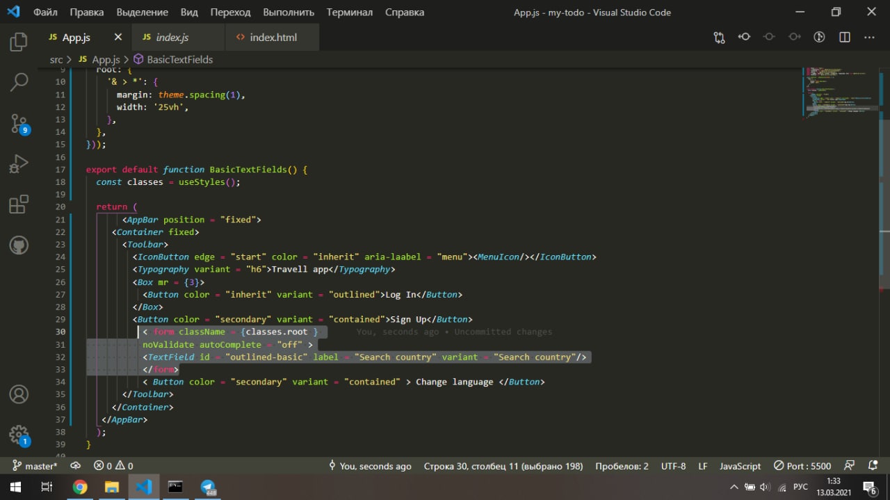
Task: Expand the App.js breadcrumb
Action: click(x=99, y=60)
